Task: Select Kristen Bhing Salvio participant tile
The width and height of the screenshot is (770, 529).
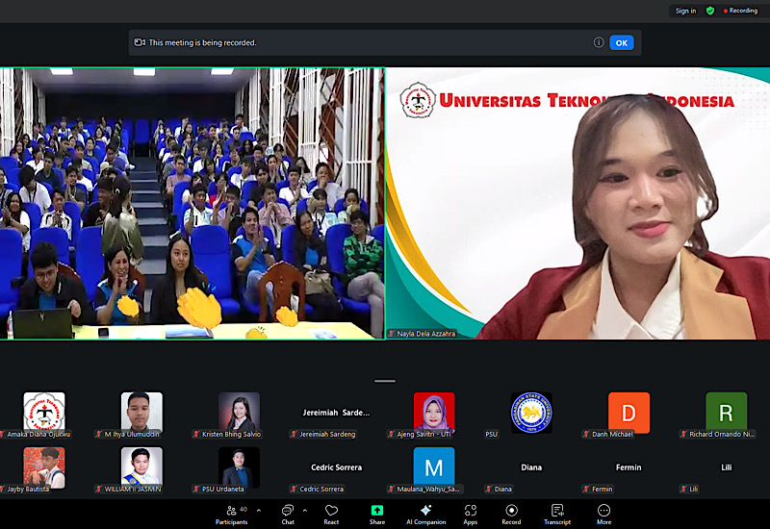Action: 239,414
